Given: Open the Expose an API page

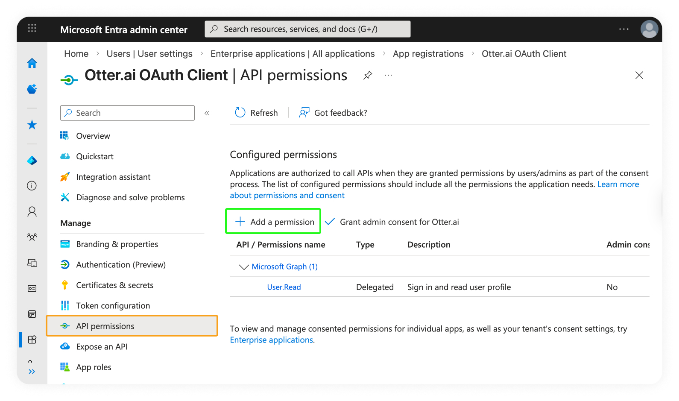Looking at the screenshot, I should tap(102, 347).
